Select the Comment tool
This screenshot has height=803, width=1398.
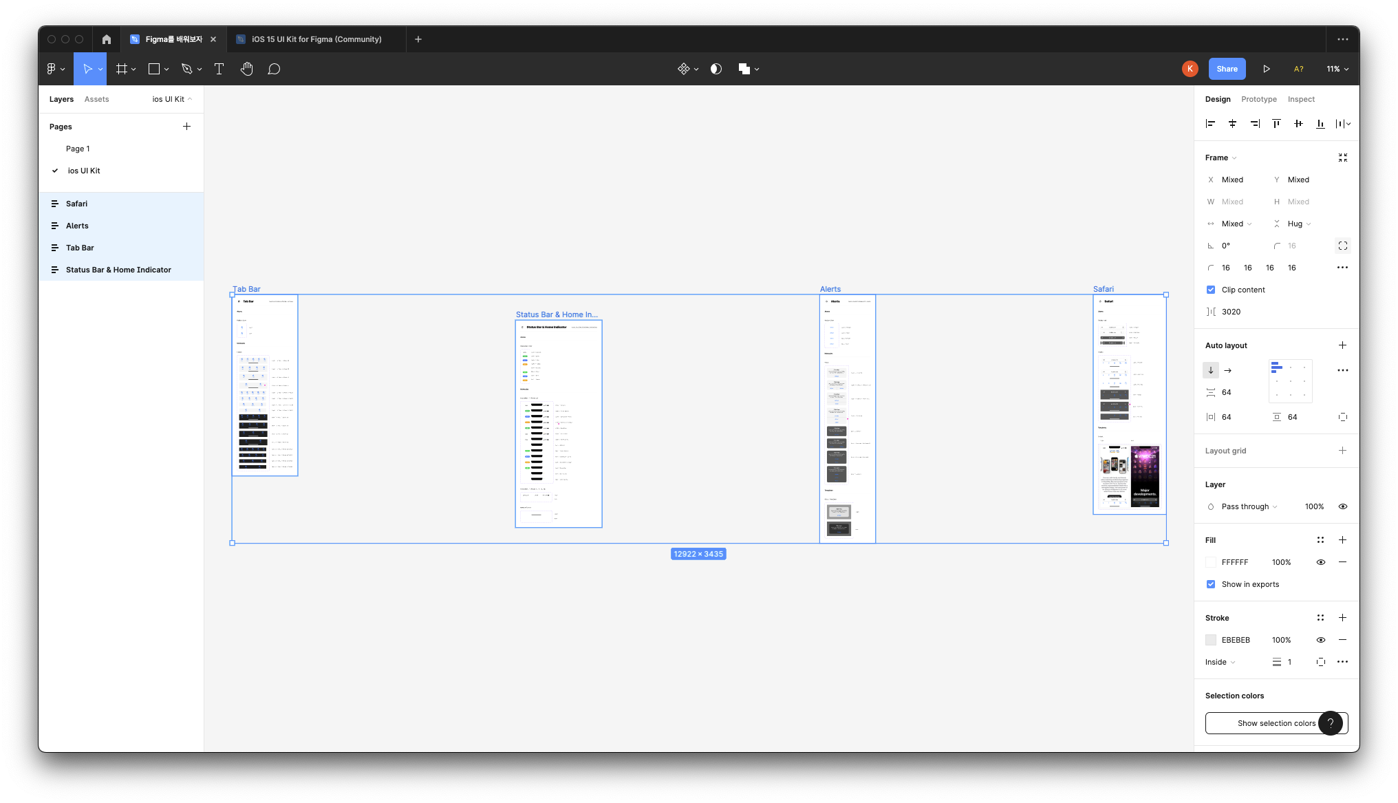pos(274,69)
